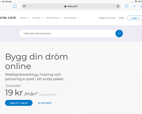The height and width of the screenshot is (114, 142).
Task: Open the share sheet icon
Action: (x=127, y=6)
